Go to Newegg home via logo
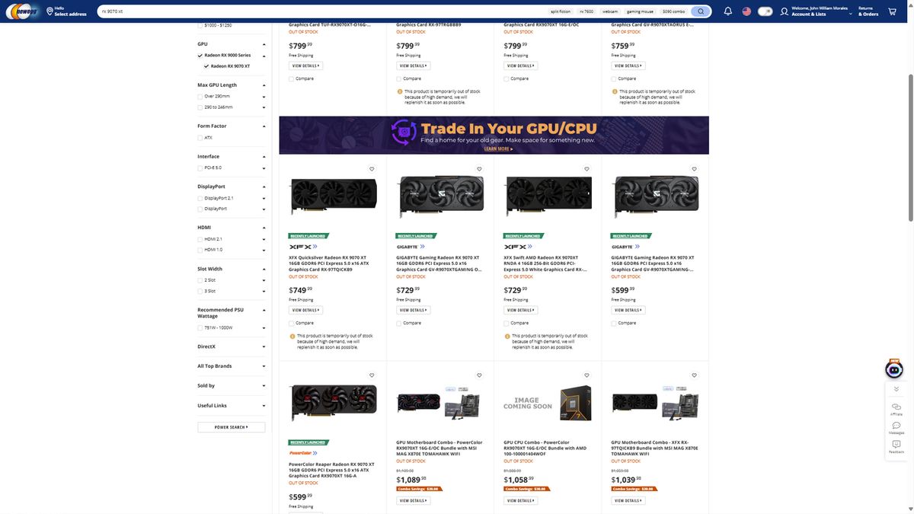The width and height of the screenshot is (914, 514). tap(23, 11)
